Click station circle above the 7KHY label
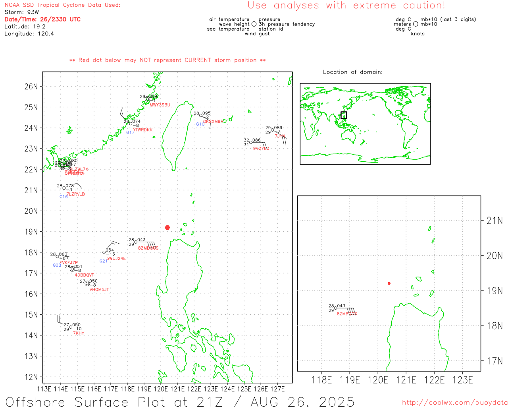508x407 pixels. (x=71, y=327)
